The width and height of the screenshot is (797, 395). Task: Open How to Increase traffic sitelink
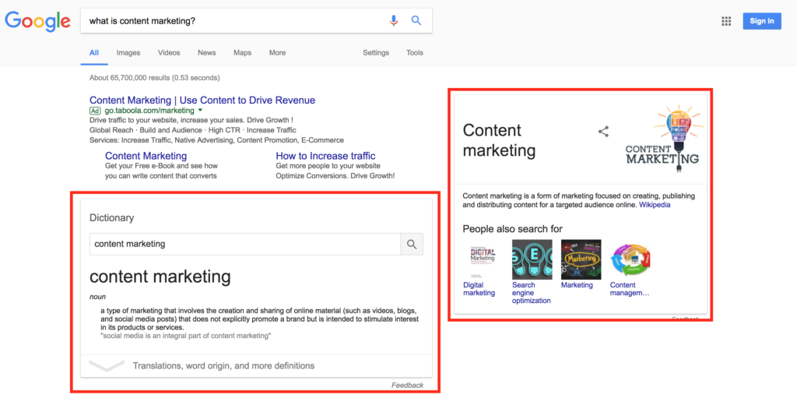326,156
